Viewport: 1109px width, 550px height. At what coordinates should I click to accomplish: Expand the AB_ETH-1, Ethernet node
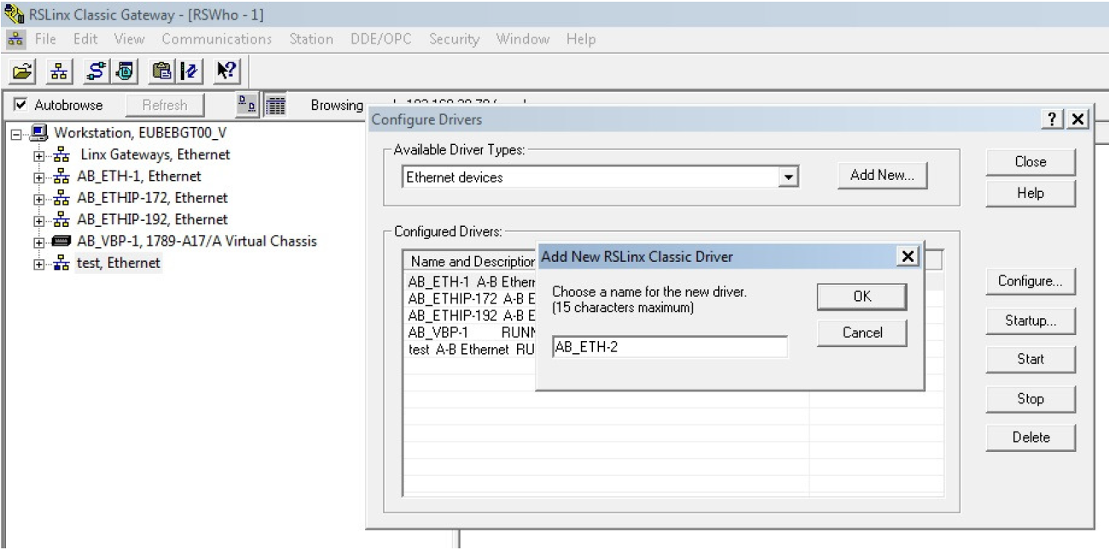point(38,177)
